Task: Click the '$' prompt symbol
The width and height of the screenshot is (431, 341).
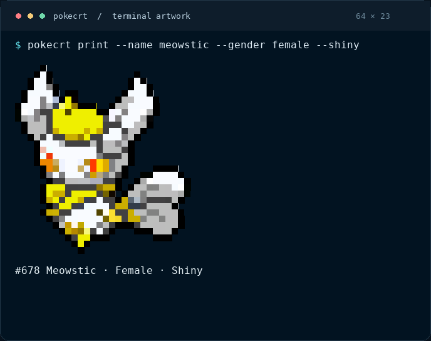Action: click(x=18, y=45)
